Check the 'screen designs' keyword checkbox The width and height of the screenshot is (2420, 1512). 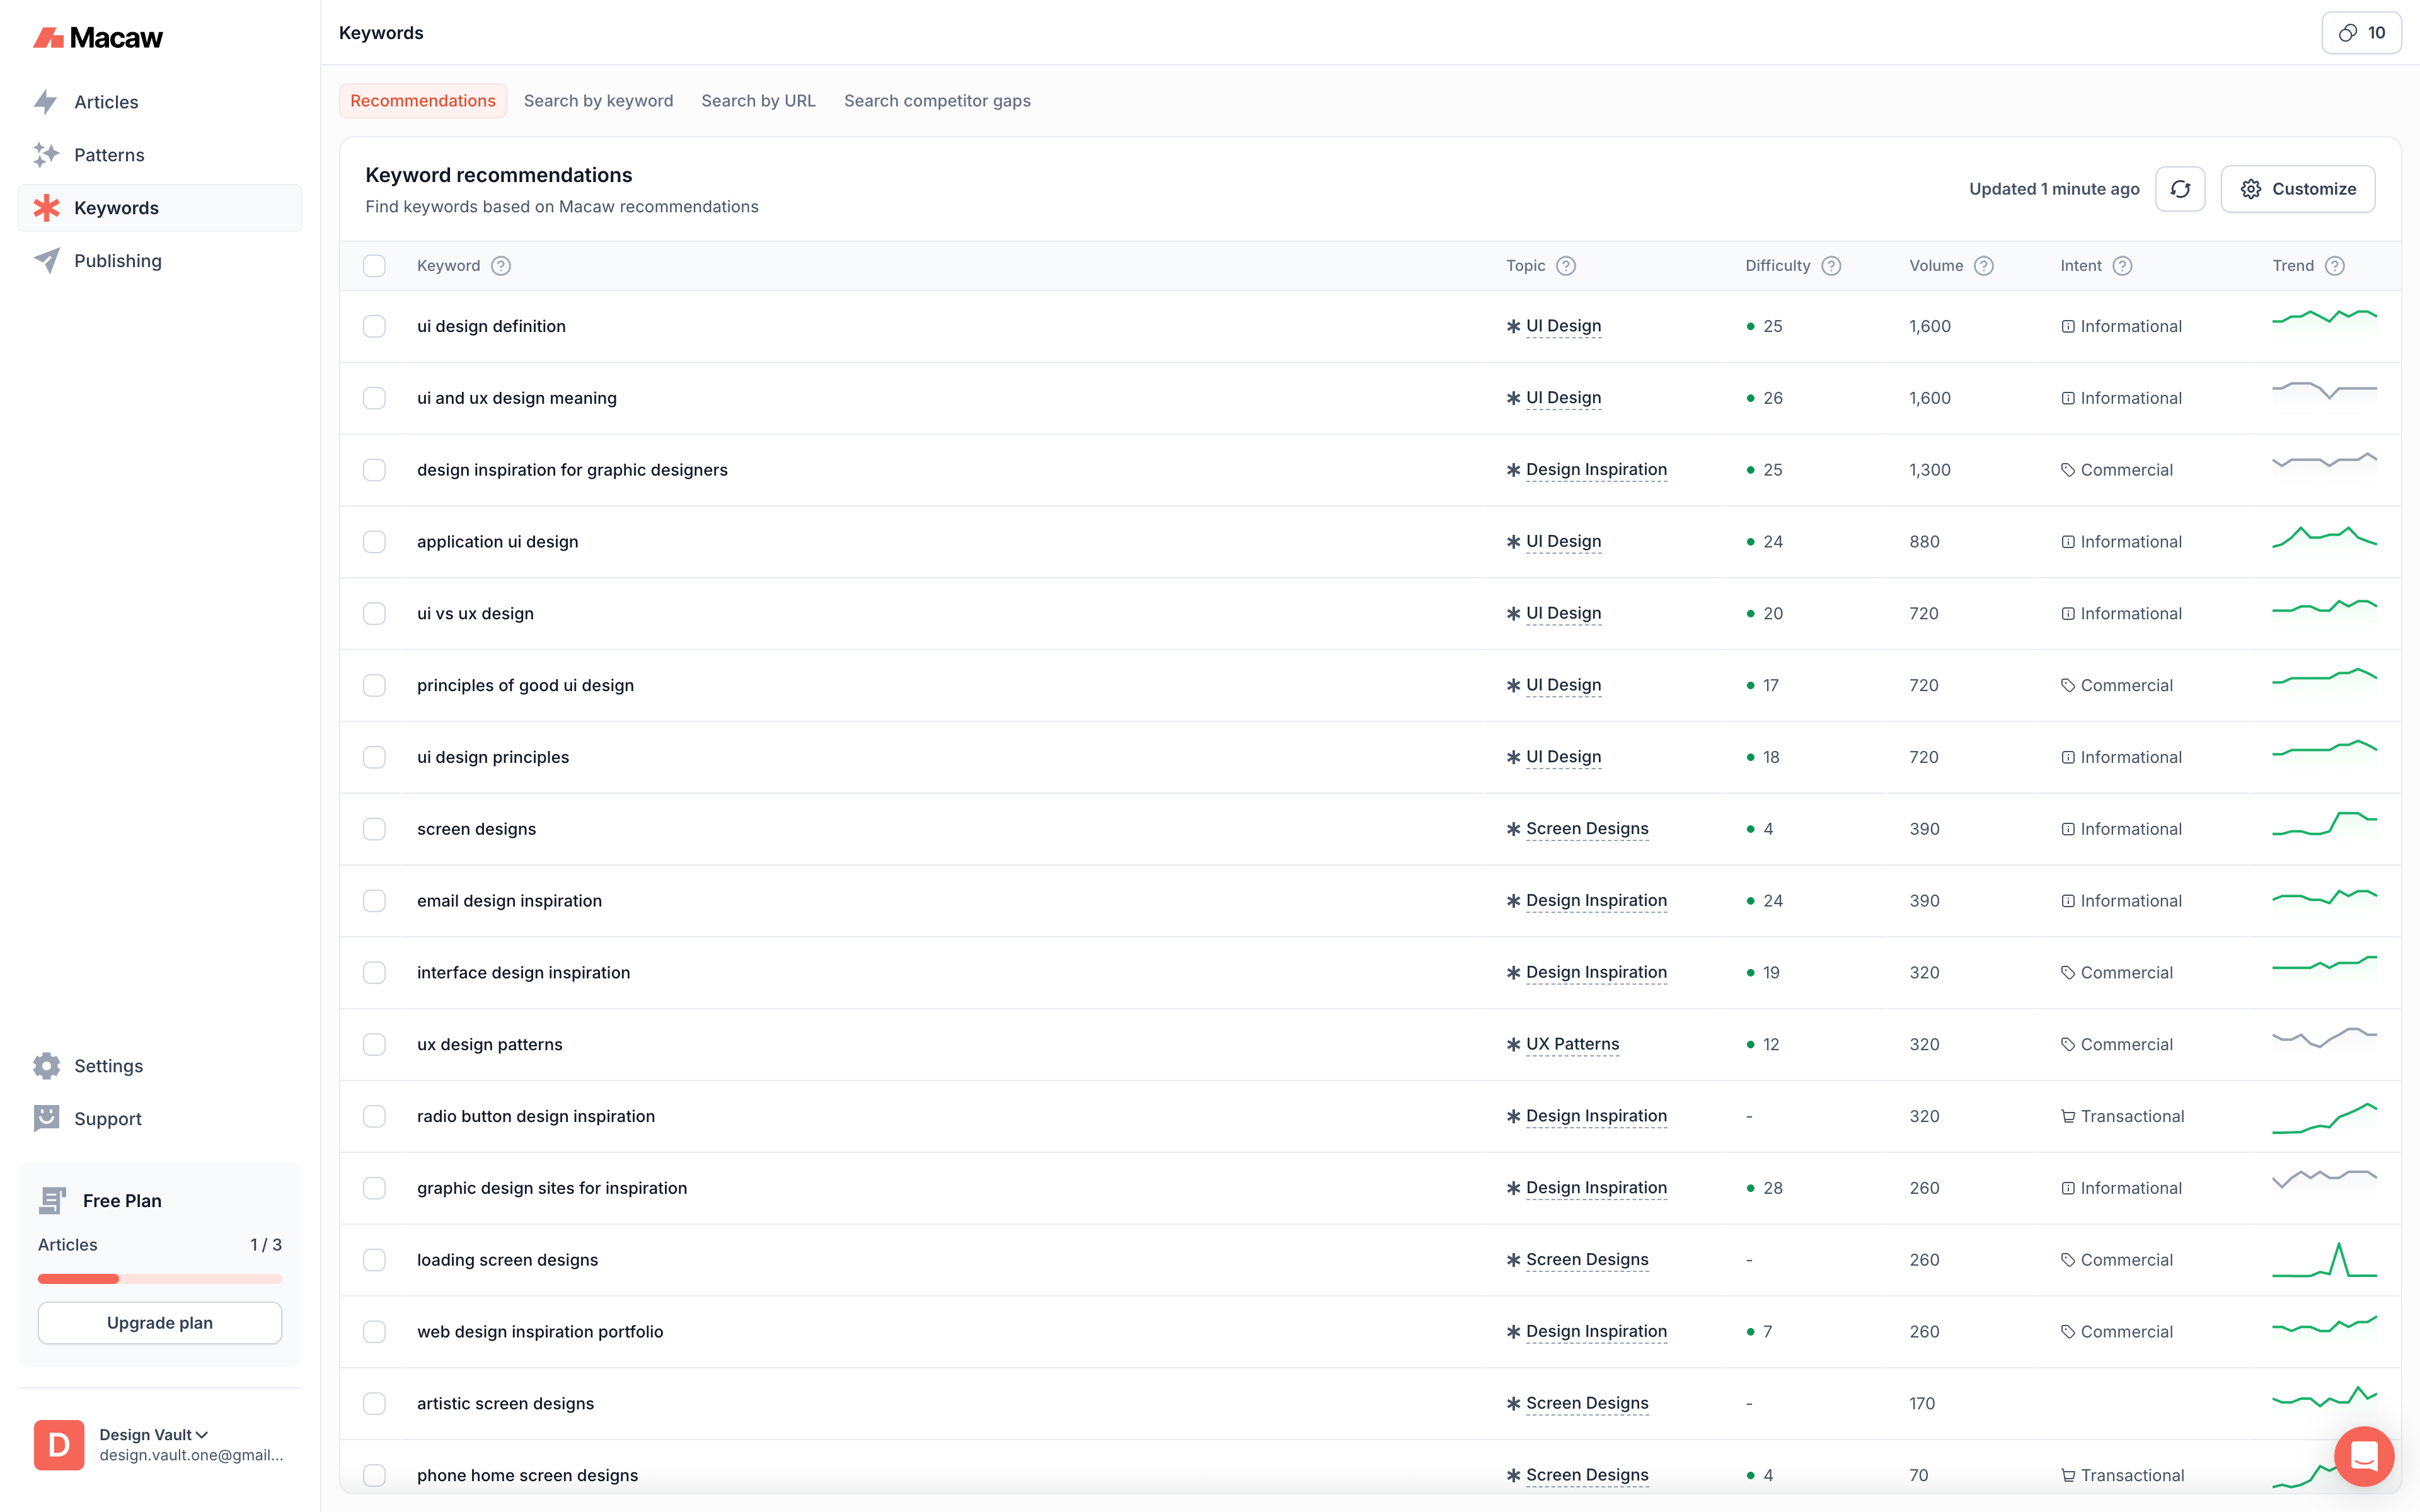point(374,829)
